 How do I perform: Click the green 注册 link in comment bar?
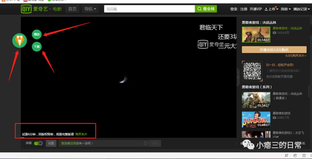tap(73, 143)
